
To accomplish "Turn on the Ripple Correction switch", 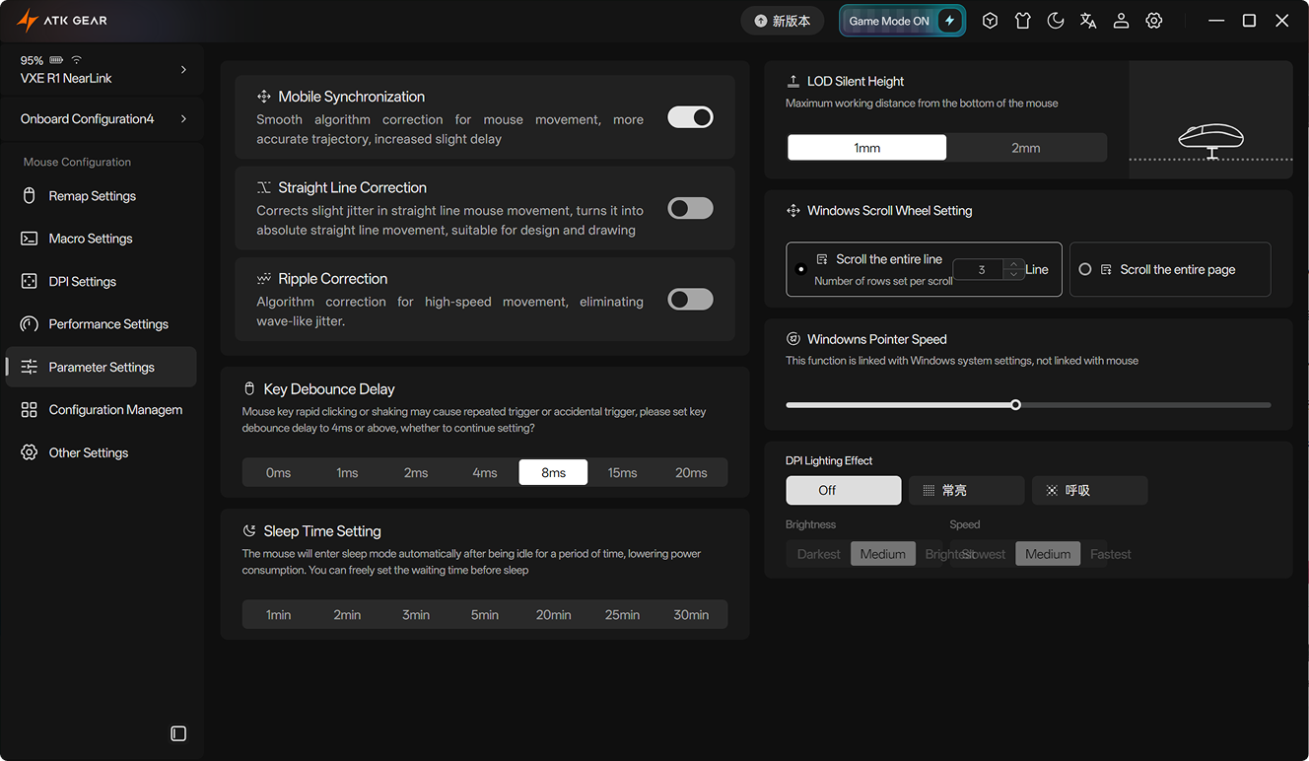I will point(690,300).
